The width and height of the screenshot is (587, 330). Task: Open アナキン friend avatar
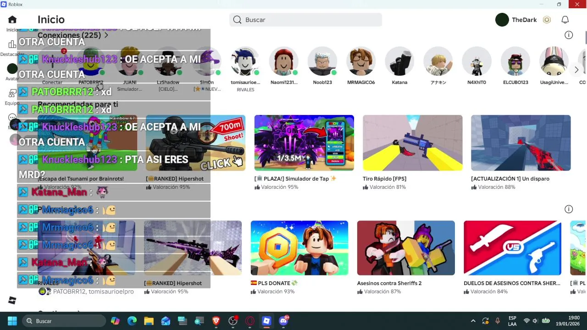[x=438, y=61]
